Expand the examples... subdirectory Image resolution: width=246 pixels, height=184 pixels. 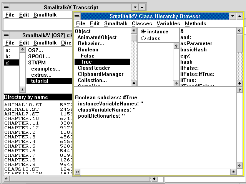tap(46, 69)
